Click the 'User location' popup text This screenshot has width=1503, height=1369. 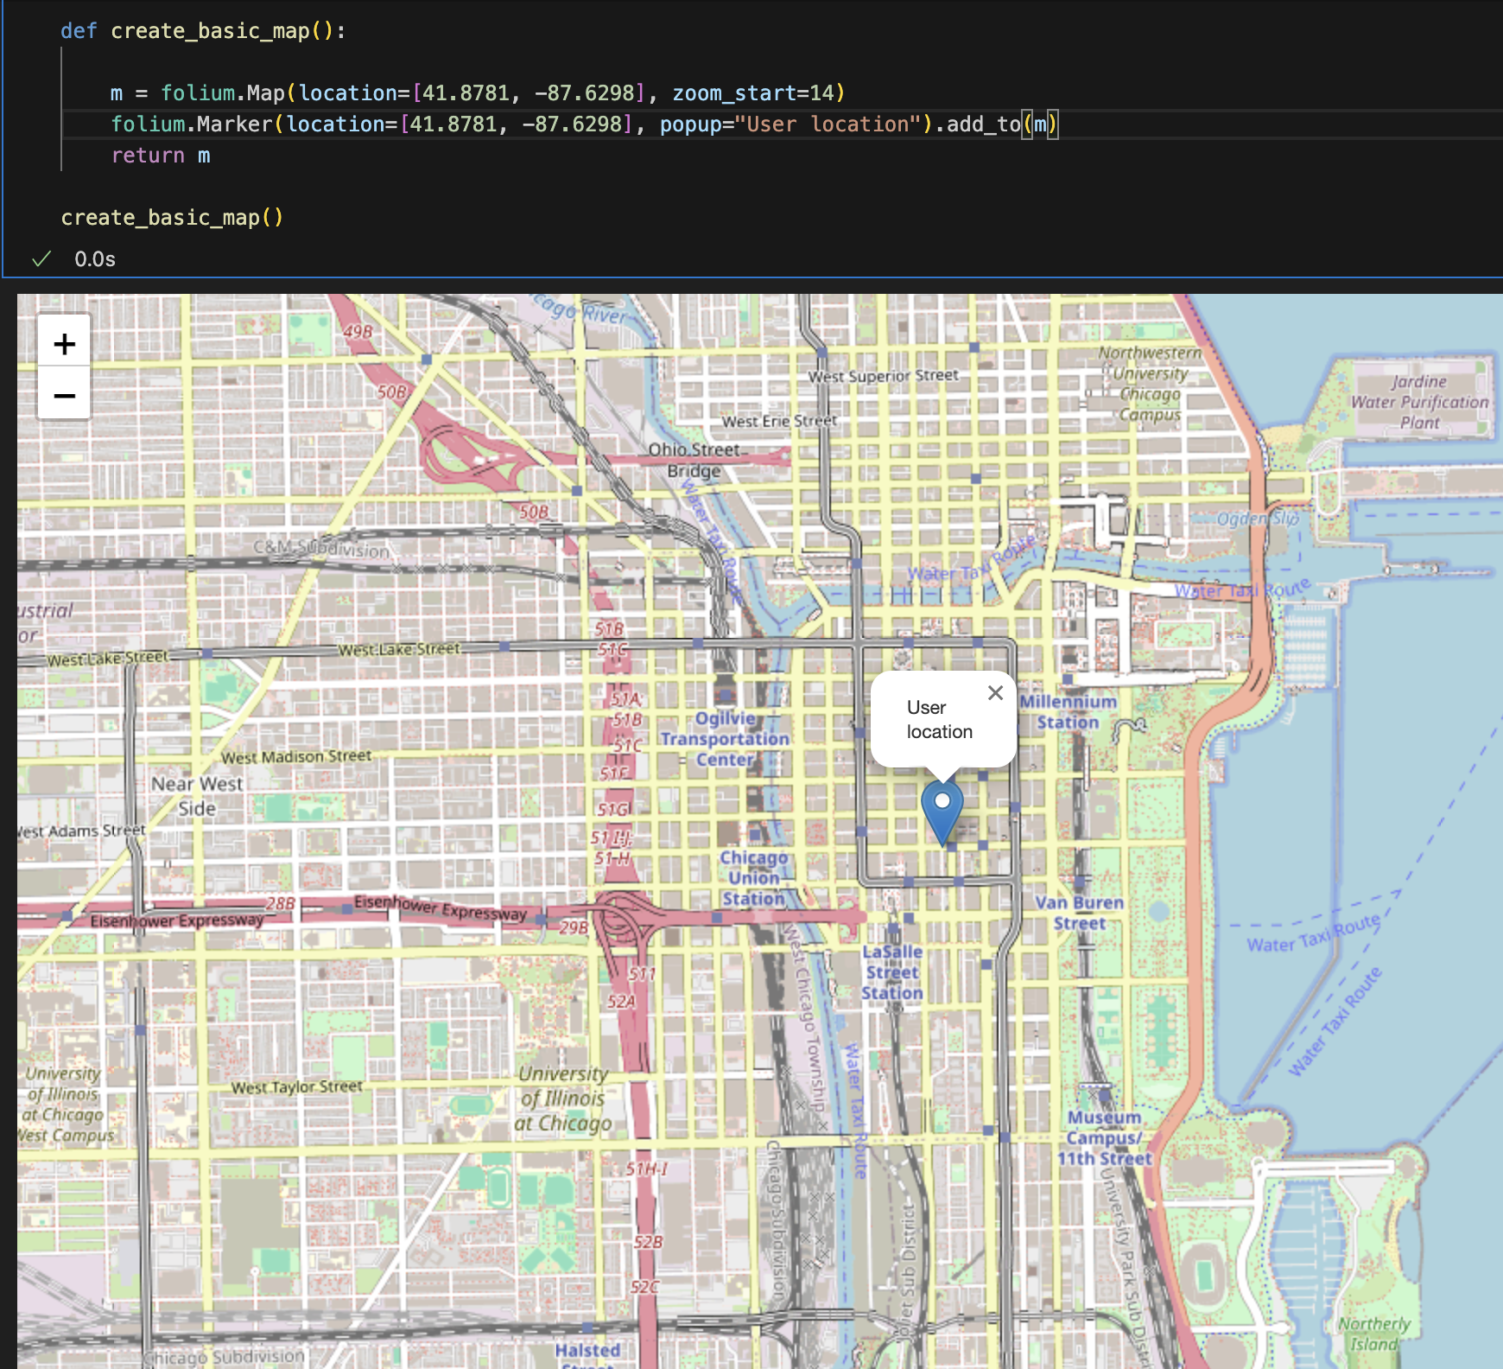pos(940,719)
